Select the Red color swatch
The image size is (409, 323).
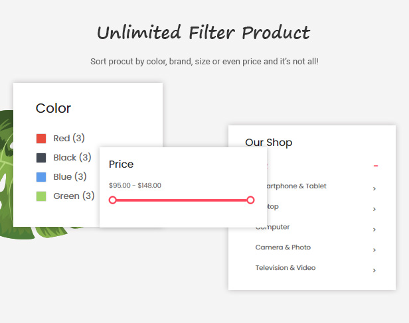pos(41,139)
